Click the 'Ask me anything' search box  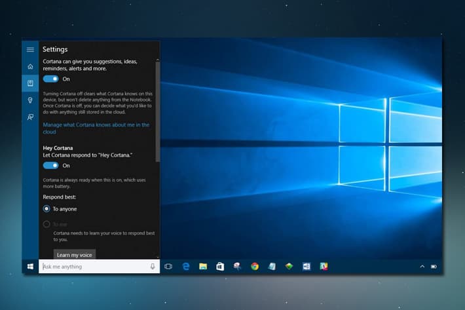[x=99, y=266]
